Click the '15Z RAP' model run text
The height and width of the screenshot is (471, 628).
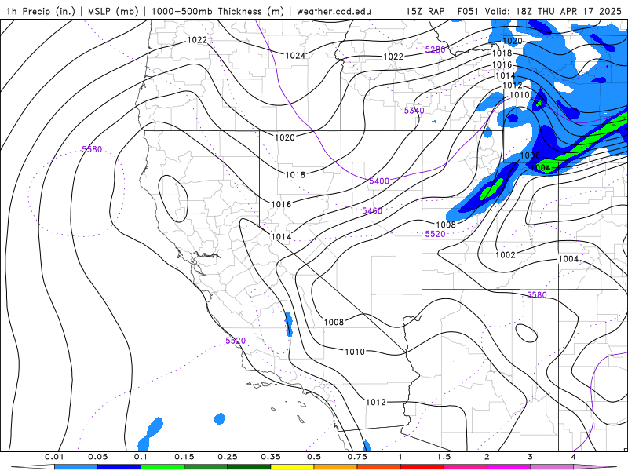tap(425, 11)
